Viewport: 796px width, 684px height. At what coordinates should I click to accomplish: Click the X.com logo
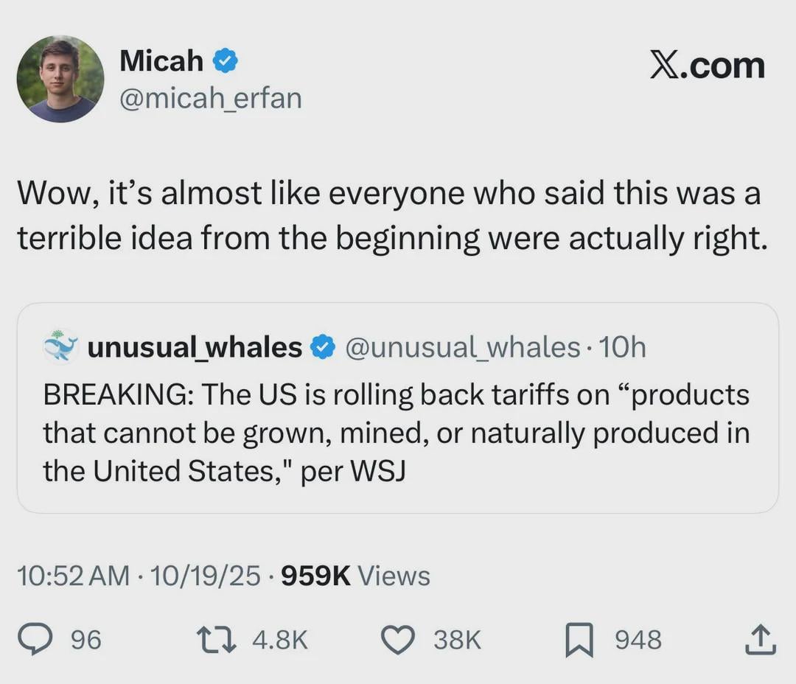(x=707, y=66)
